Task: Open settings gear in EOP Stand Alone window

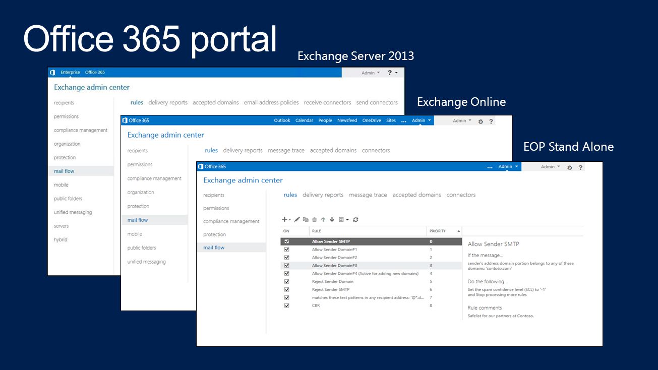Action: click(570, 167)
